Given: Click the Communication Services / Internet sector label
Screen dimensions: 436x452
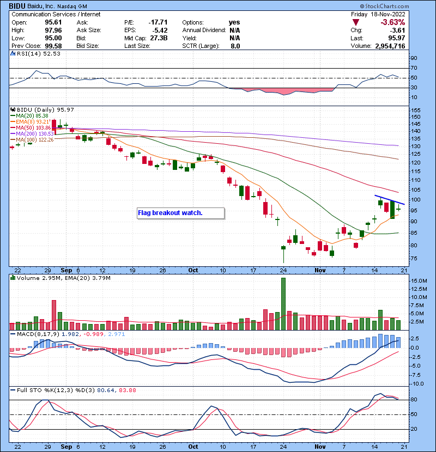Looking at the screenshot, I should tap(56, 14).
